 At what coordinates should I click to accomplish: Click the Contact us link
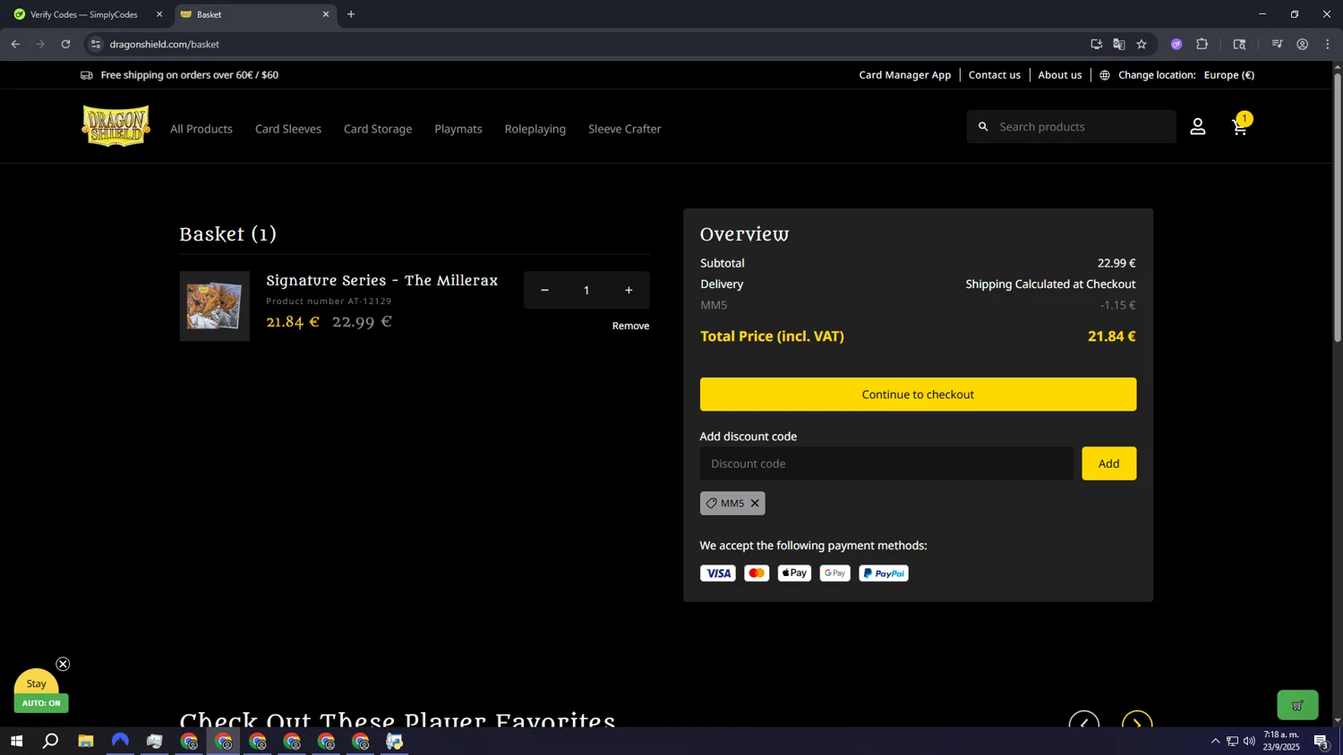point(995,75)
